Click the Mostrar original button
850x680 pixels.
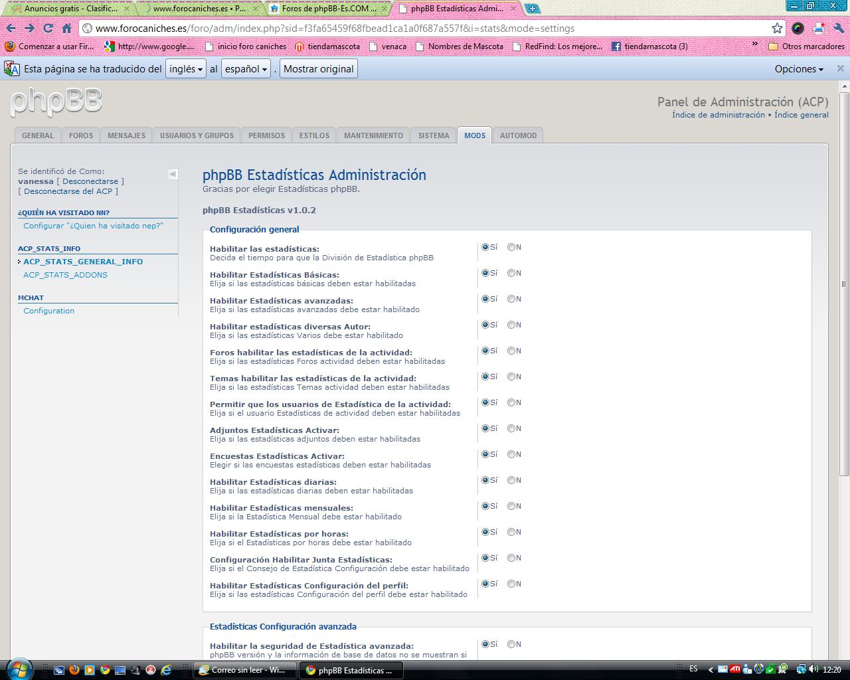319,69
